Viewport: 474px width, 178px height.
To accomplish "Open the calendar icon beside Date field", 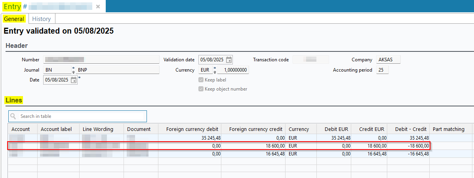I will 74,80.
